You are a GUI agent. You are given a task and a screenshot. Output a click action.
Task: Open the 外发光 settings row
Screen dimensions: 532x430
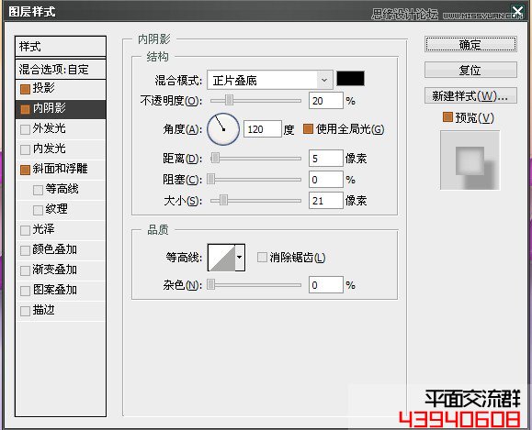[x=61, y=129]
